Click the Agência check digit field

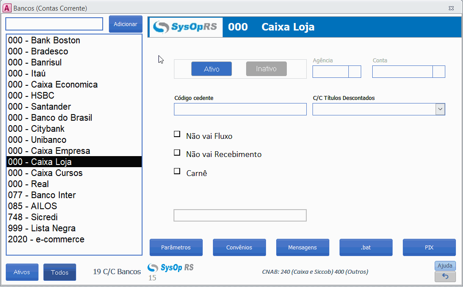click(355, 72)
